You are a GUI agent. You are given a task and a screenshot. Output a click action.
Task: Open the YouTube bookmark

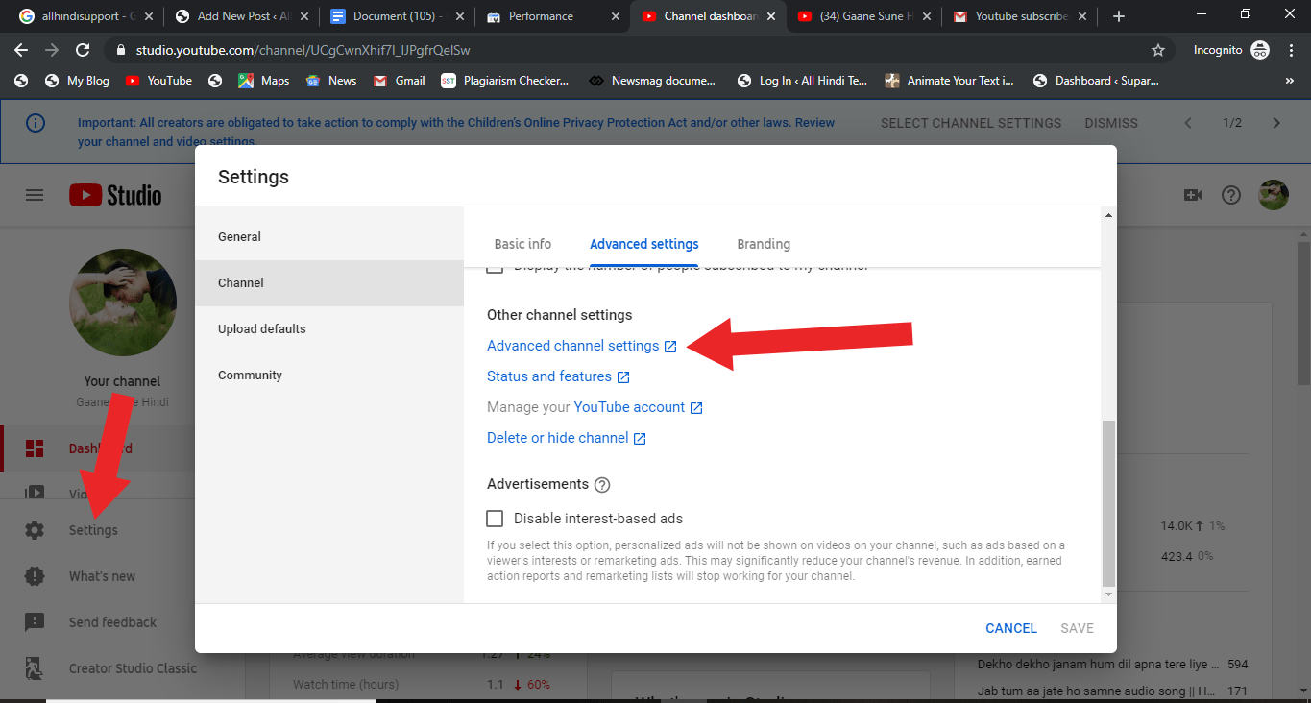tap(159, 81)
